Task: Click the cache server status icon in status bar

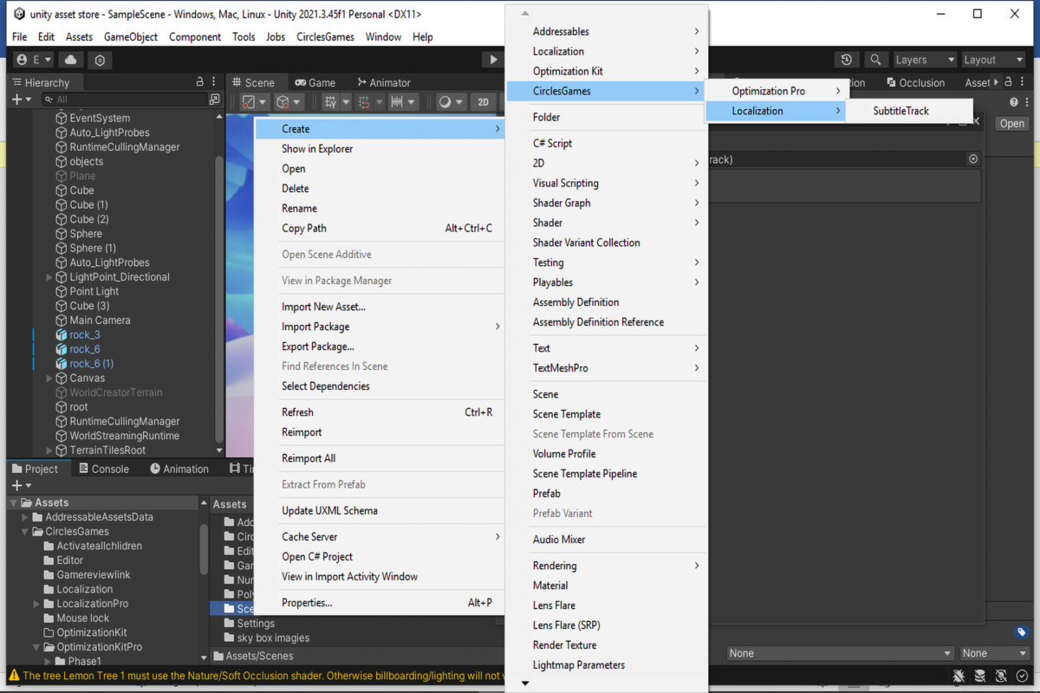Action: click(980, 676)
